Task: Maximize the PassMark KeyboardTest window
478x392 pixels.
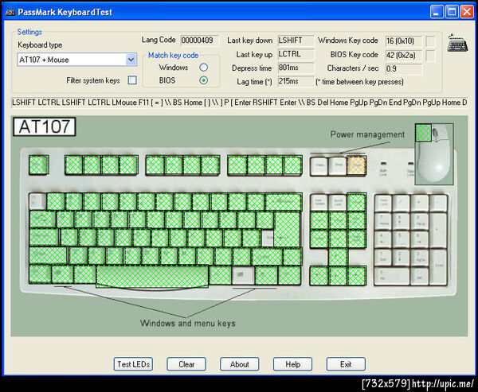Action: click(x=452, y=12)
